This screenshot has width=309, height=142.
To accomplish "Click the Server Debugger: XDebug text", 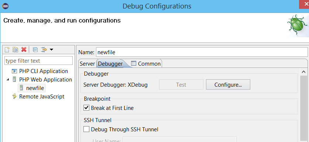I will tap(116, 85).
